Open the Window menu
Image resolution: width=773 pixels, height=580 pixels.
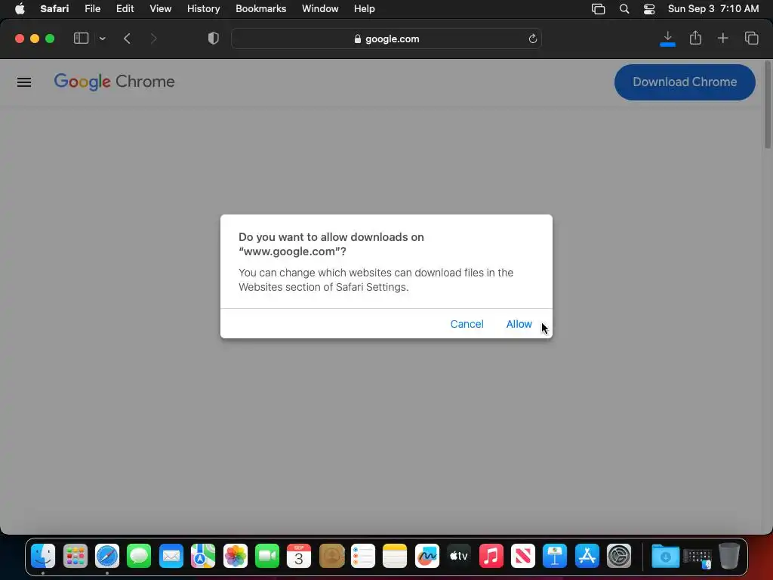point(320,9)
